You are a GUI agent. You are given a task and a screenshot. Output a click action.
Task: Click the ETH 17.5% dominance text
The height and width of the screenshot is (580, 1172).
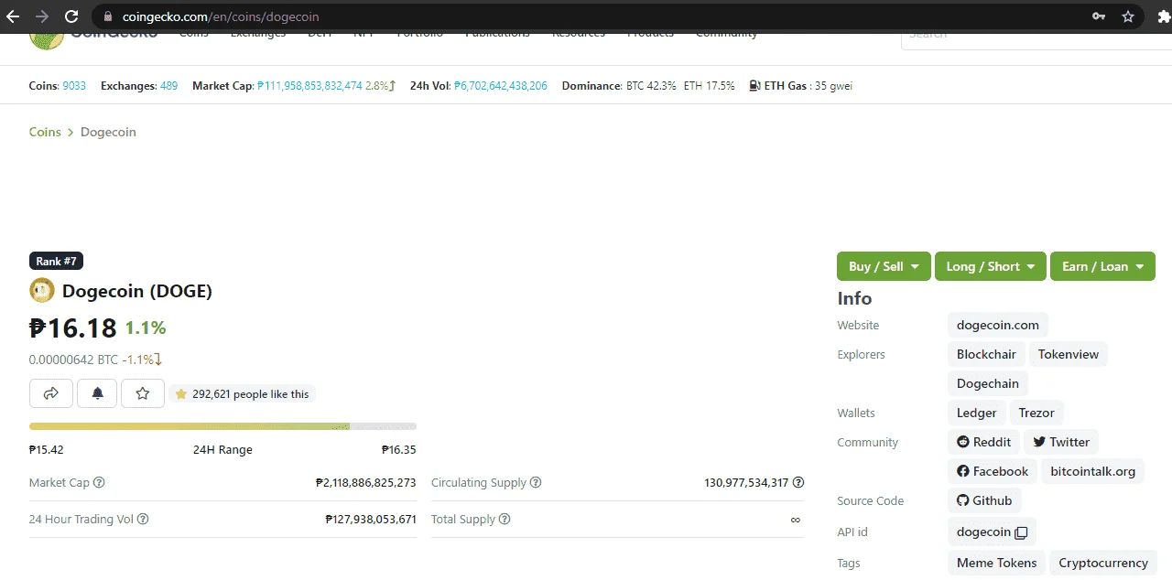pyautogui.click(x=710, y=86)
